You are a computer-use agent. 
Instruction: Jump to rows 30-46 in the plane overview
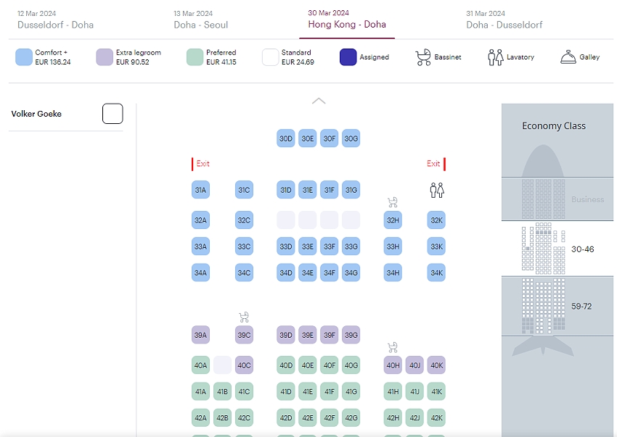557,249
